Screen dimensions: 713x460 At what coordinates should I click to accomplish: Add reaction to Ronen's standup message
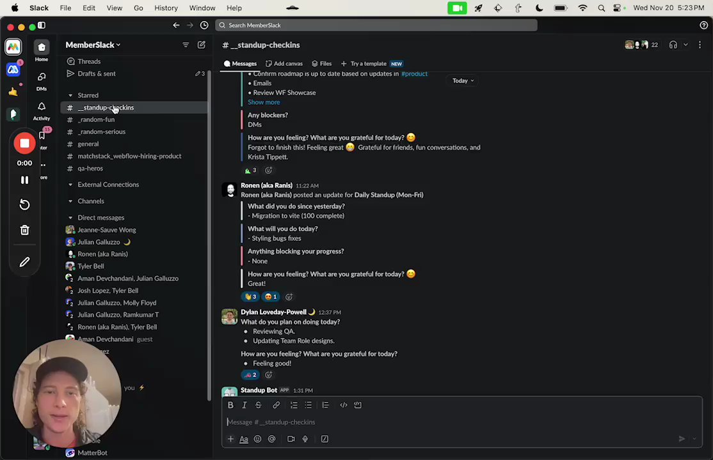click(289, 297)
